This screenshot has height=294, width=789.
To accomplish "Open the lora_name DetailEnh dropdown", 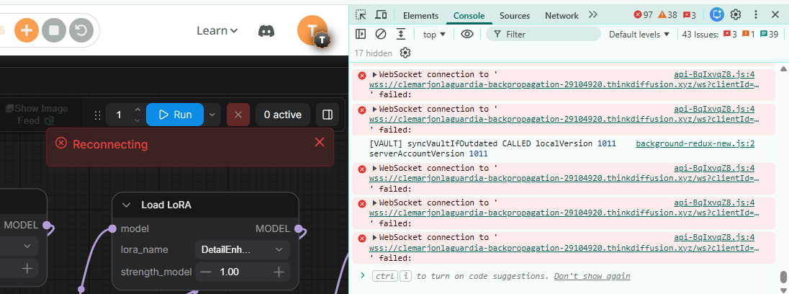I will (x=243, y=250).
